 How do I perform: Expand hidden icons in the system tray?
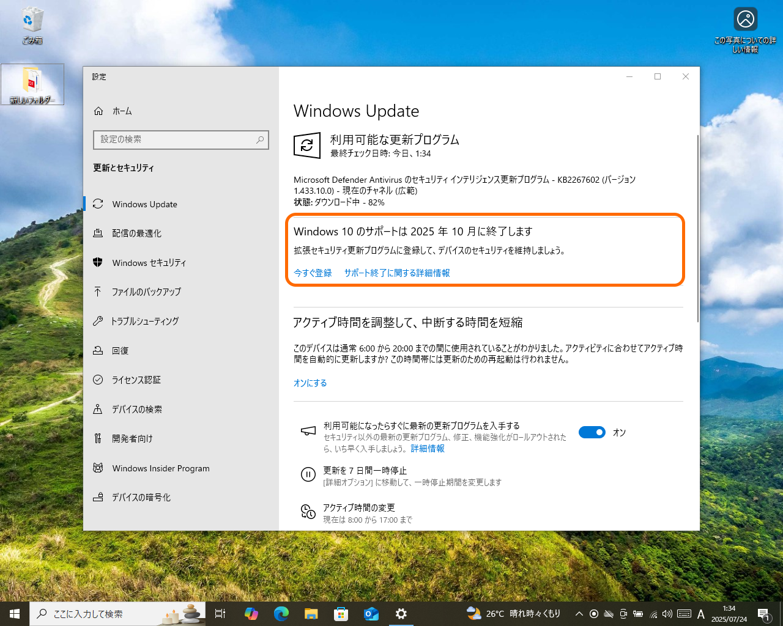[579, 613]
